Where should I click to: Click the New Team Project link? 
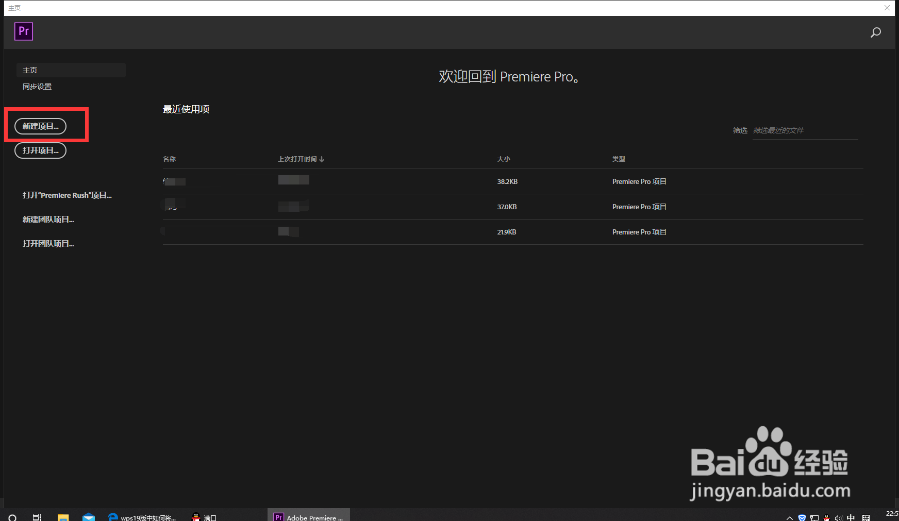point(48,220)
